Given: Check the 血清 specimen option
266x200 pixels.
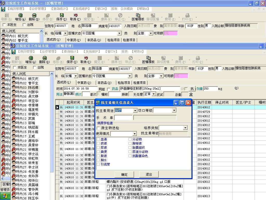Looking at the screenshot, I should coord(98,139).
